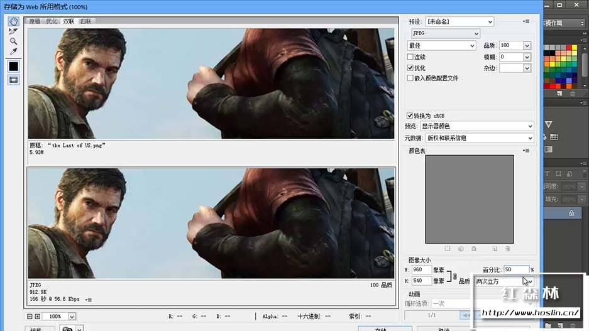Switch to the 双联 tab
The image size is (589, 331).
(x=69, y=21)
